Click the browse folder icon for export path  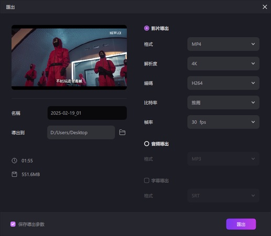pyautogui.click(x=122, y=133)
